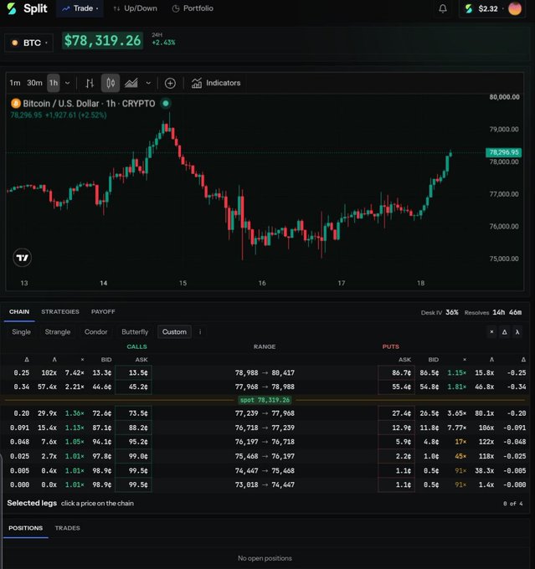Viewport: 535px width, 569px height.
Task: Toggle the lambda (λ) column view
Action: coord(517,331)
